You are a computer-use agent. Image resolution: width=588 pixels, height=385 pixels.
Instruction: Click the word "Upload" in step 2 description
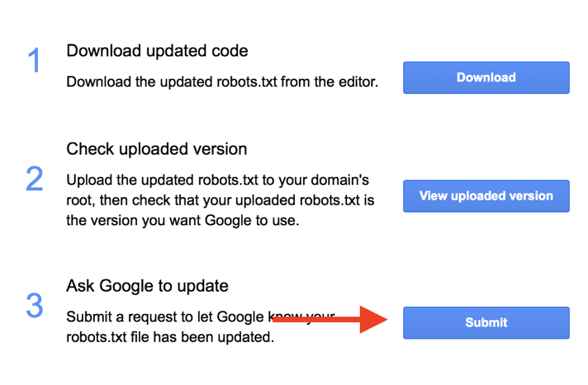click(88, 180)
